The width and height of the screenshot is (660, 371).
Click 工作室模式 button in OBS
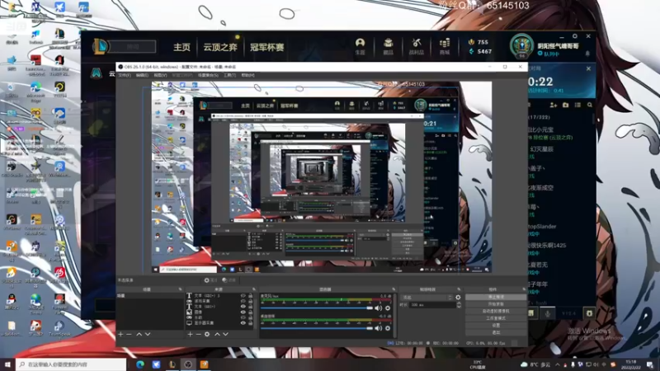point(496,318)
